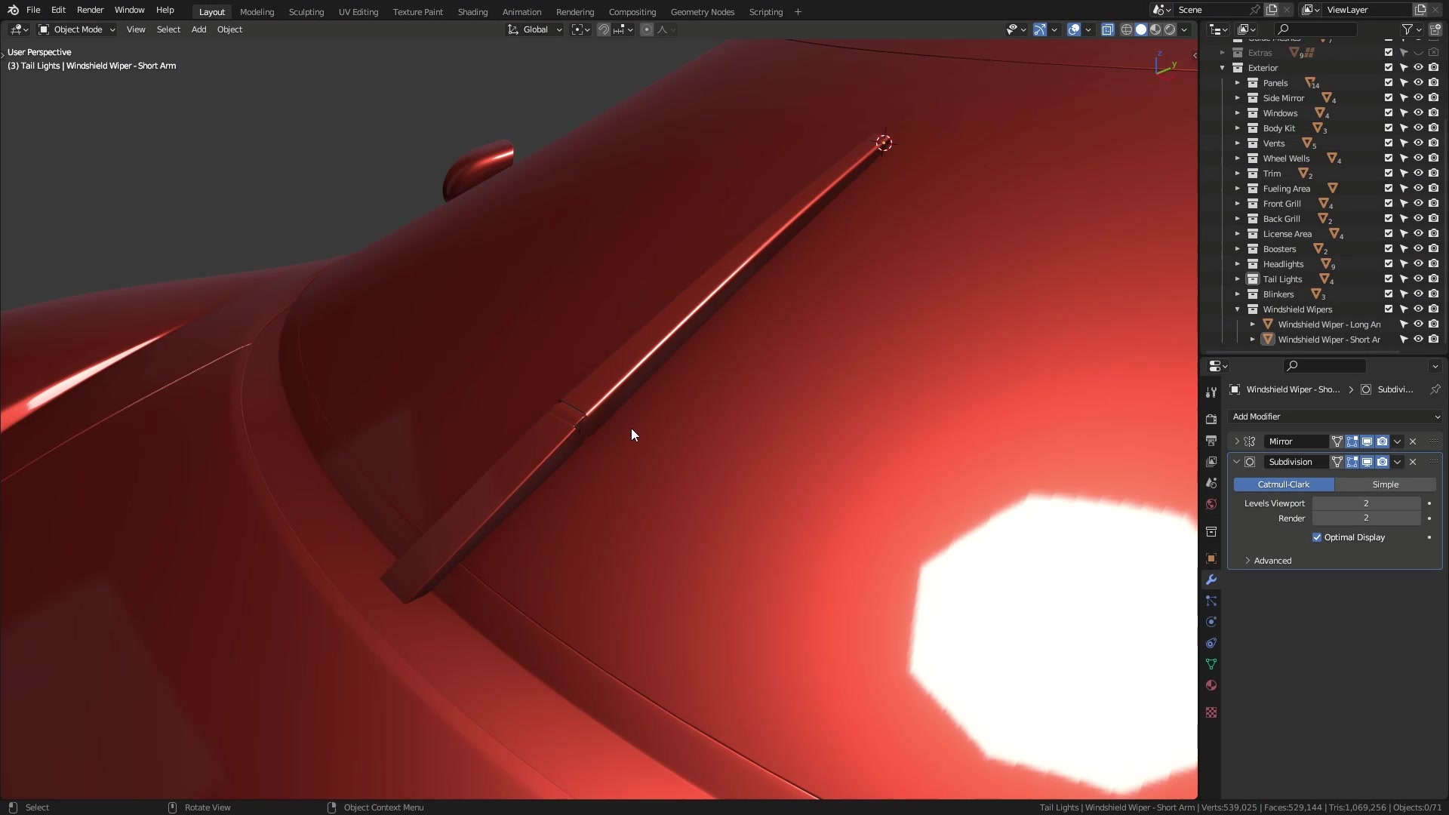Toggle viewport overlays button
The image size is (1449, 815).
[1074, 29]
